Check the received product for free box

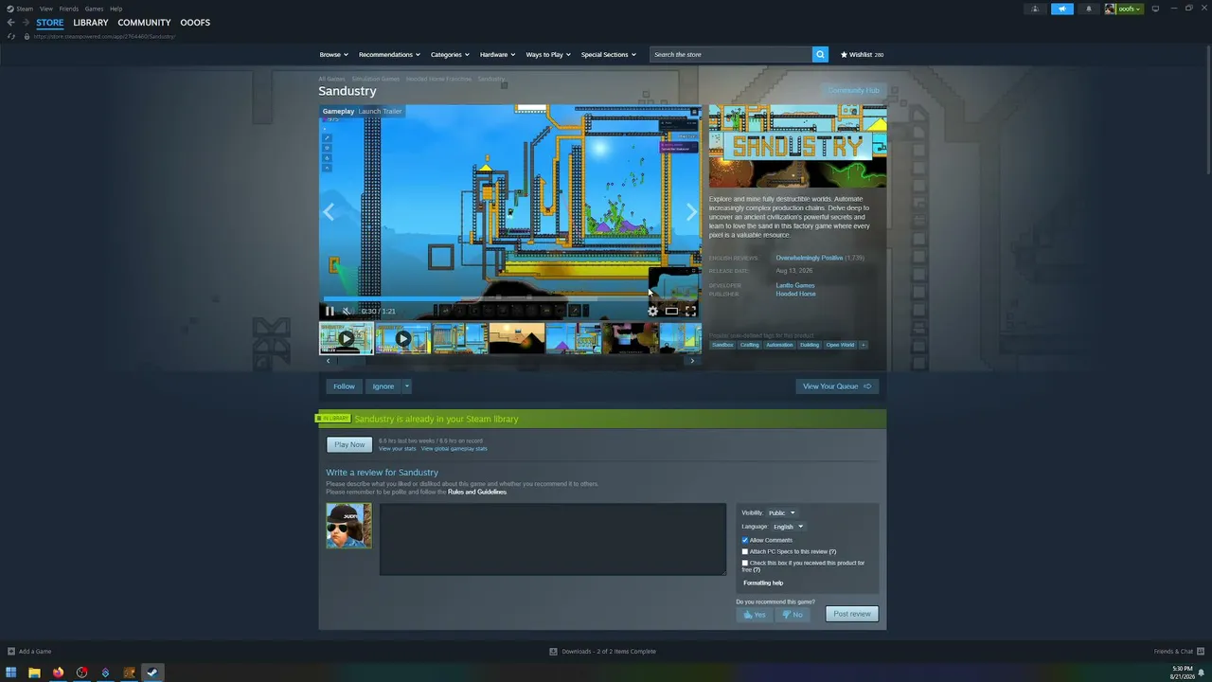pos(745,563)
